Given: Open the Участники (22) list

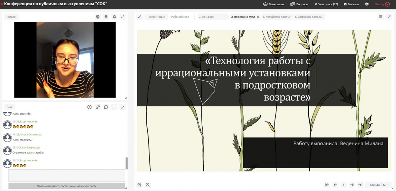Looking at the screenshot, I should (326, 4).
